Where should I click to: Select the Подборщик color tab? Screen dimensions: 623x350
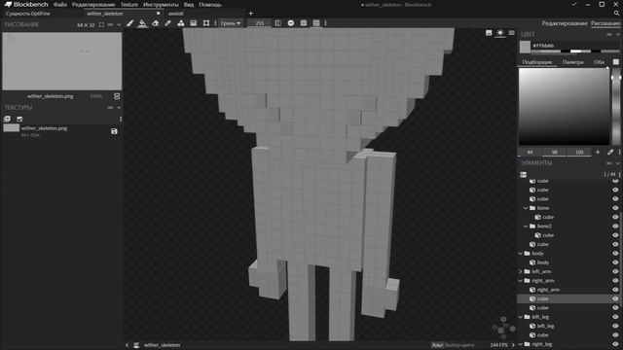(536, 62)
